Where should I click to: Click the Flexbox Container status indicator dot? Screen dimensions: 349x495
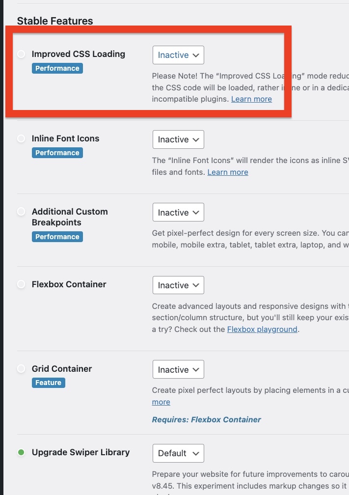[21, 284]
